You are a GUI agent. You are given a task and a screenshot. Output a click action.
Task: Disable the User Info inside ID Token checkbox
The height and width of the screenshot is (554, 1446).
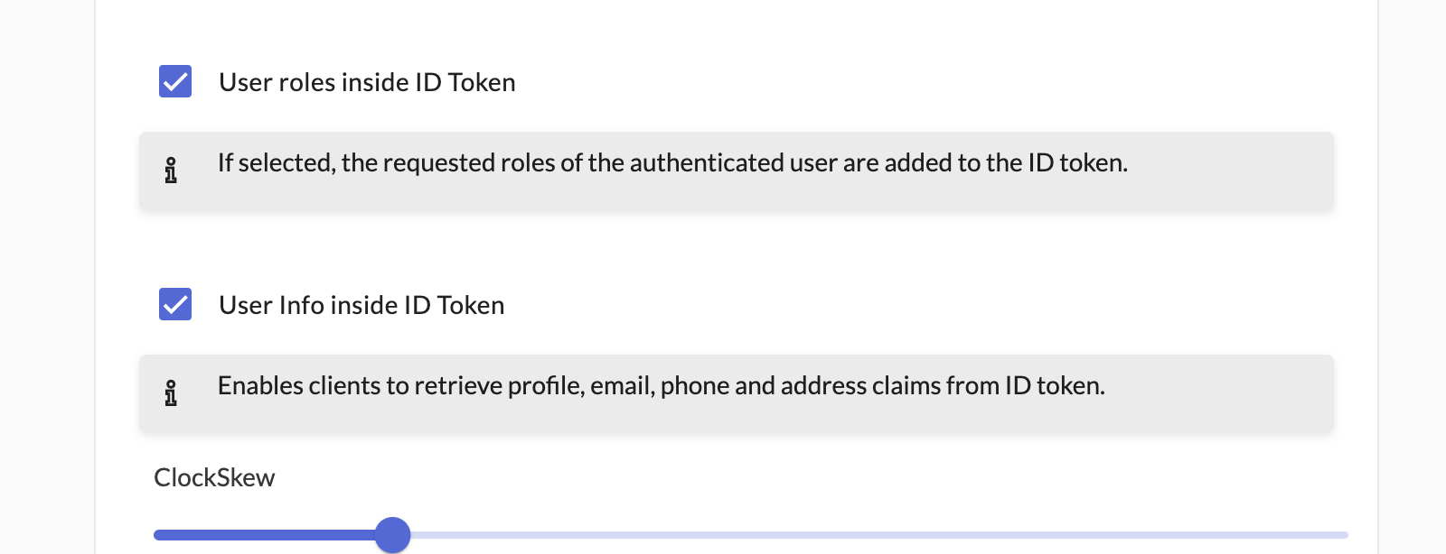tap(175, 304)
